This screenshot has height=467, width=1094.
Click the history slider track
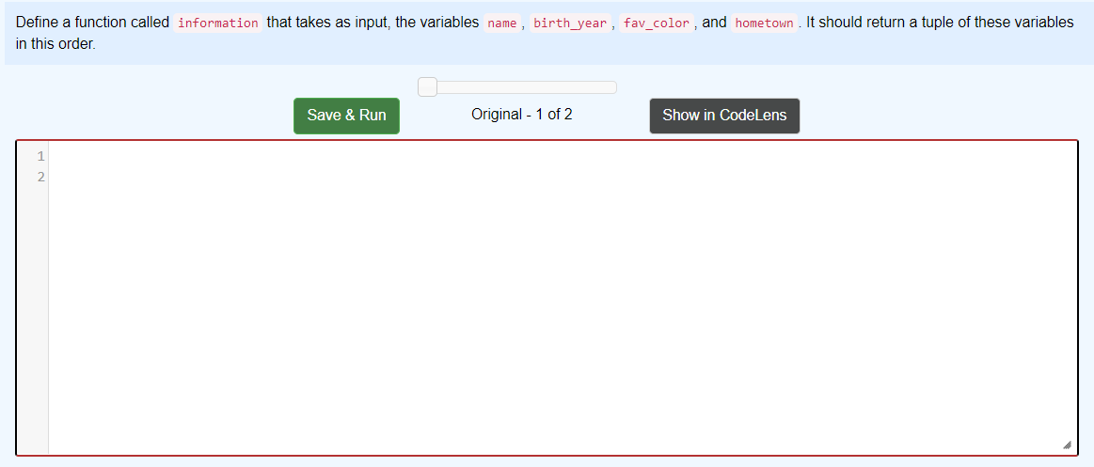(x=517, y=87)
